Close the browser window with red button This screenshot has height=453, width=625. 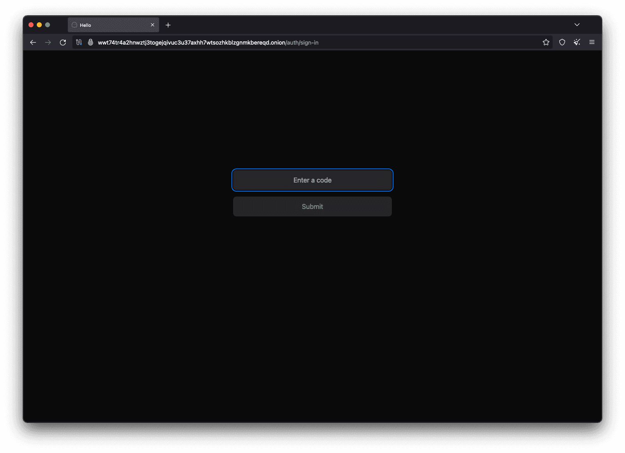(x=31, y=25)
